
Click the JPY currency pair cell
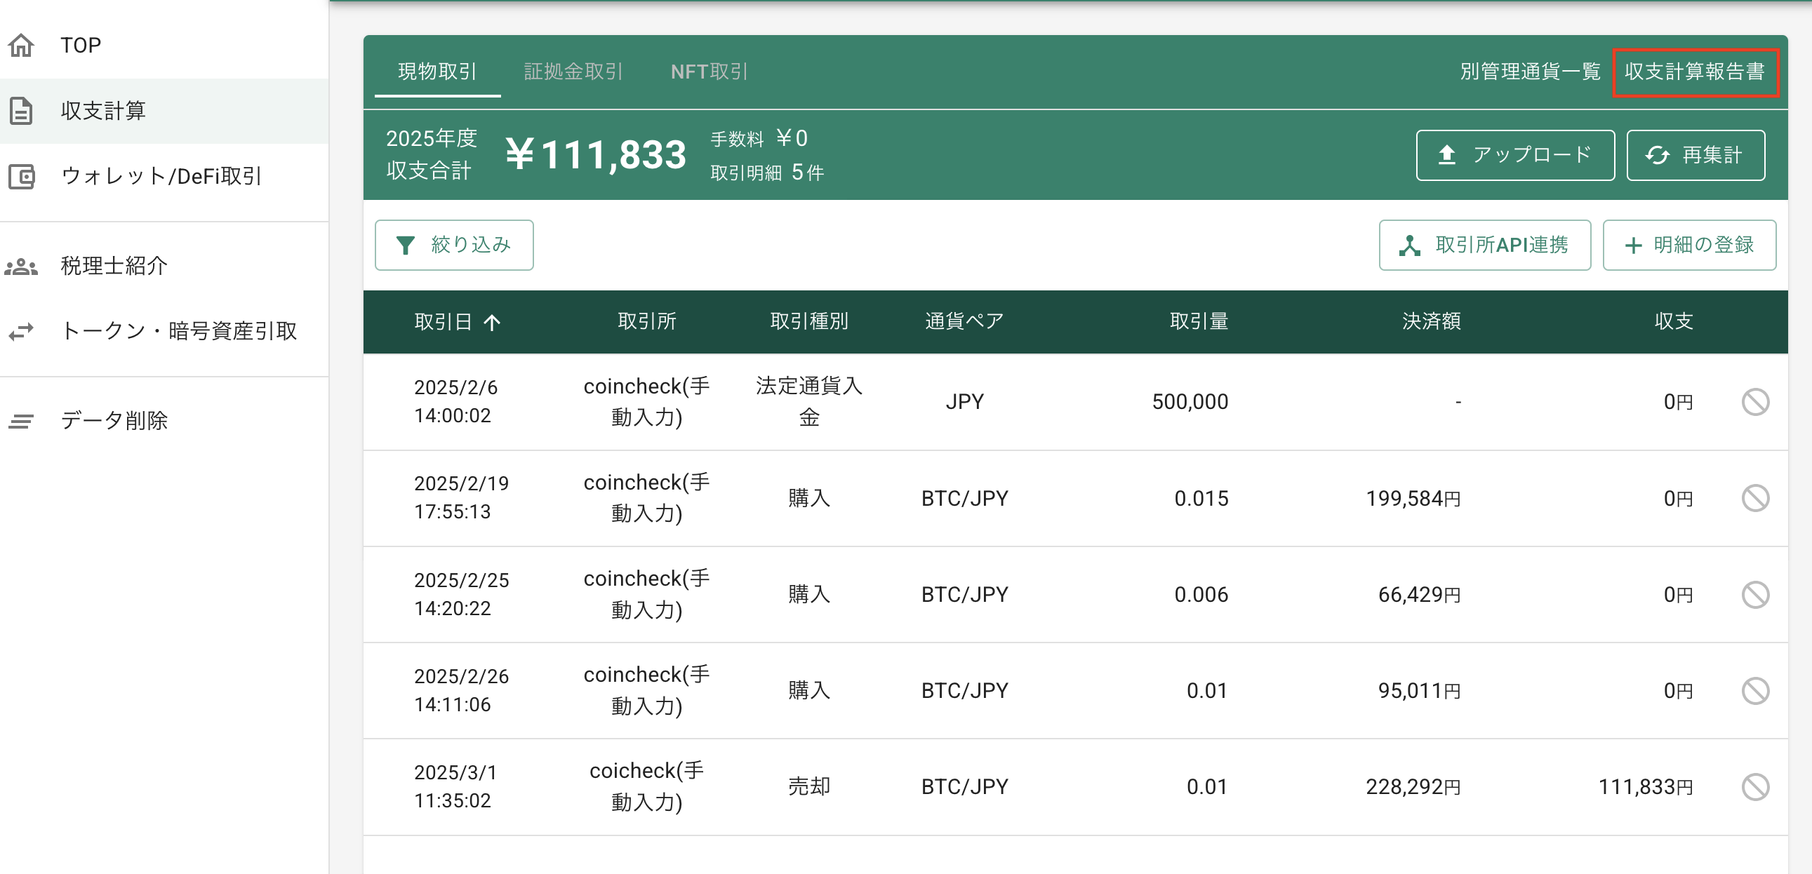tap(964, 401)
